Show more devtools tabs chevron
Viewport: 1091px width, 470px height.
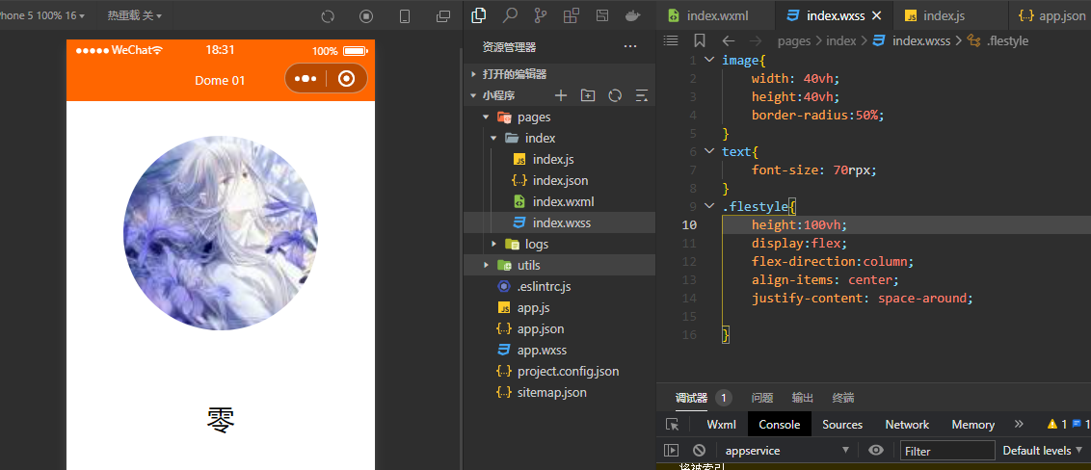1020,424
